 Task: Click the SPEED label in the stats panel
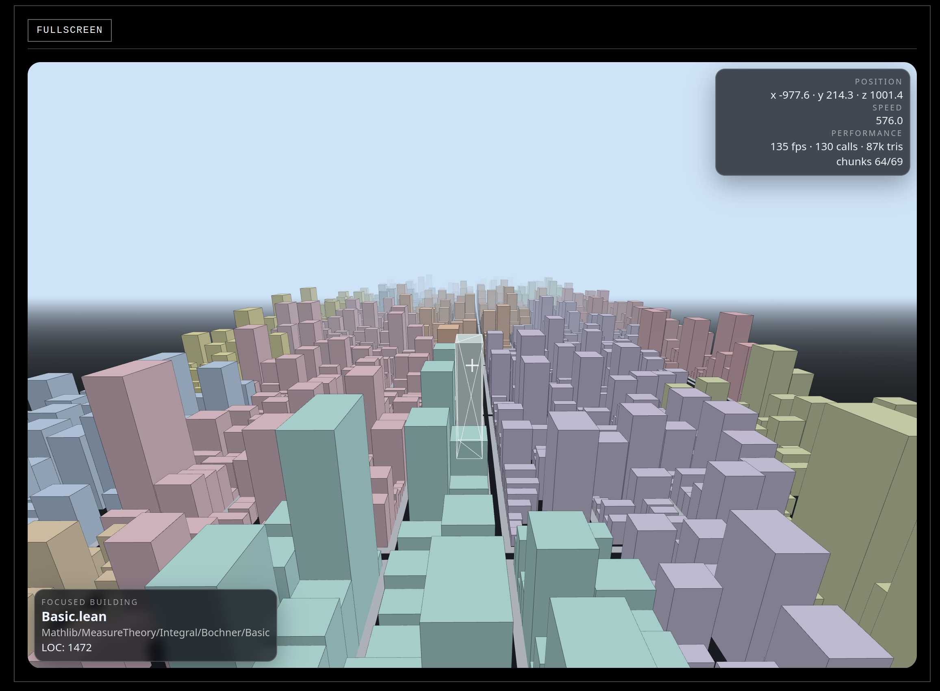coord(887,108)
